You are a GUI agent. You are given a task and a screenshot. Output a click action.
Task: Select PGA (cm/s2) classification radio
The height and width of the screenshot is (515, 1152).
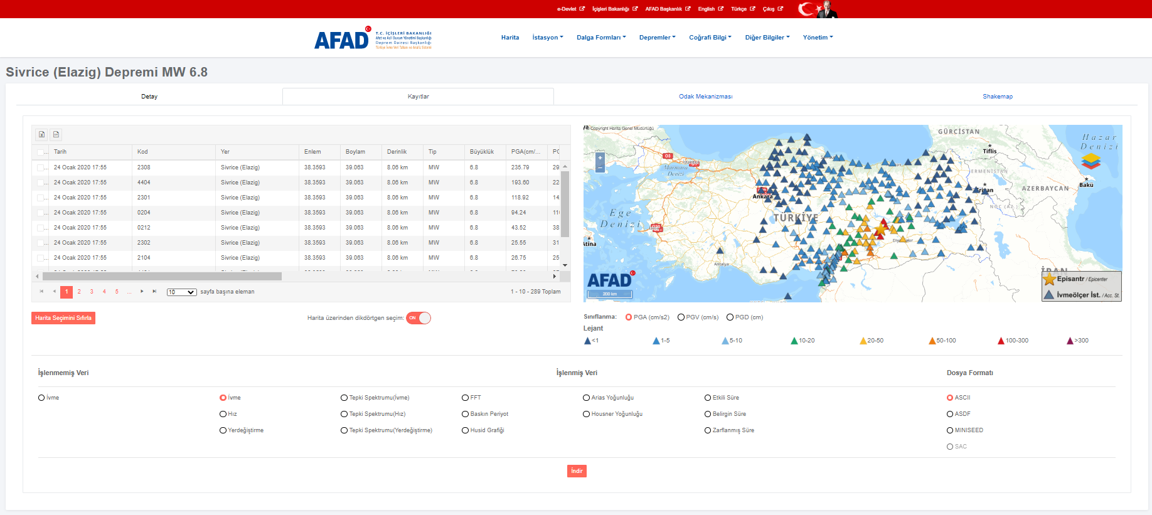629,317
